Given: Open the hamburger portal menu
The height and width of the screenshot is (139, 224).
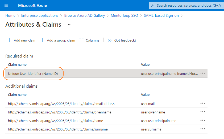Looking at the screenshot, I should 6,5.
